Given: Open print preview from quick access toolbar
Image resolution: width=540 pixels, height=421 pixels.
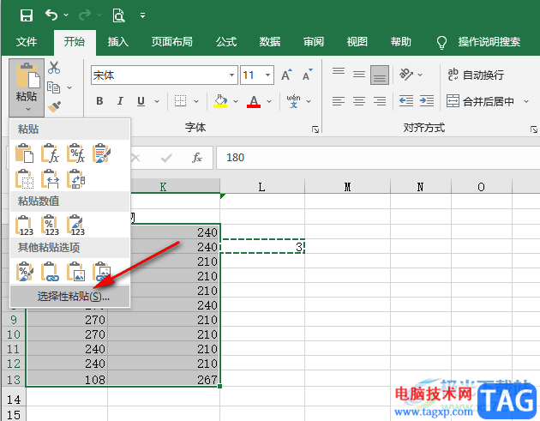Looking at the screenshot, I should [118, 15].
